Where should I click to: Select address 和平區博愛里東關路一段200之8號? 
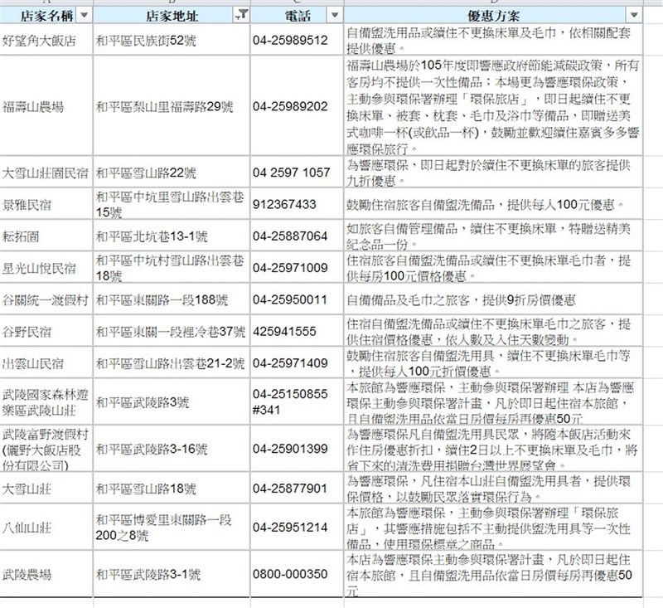(x=172, y=528)
